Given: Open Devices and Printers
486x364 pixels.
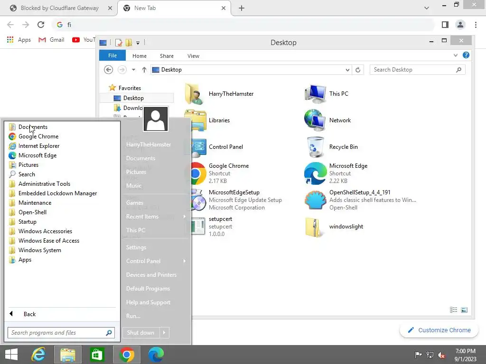Looking at the screenshot, I should pos(151,275).
